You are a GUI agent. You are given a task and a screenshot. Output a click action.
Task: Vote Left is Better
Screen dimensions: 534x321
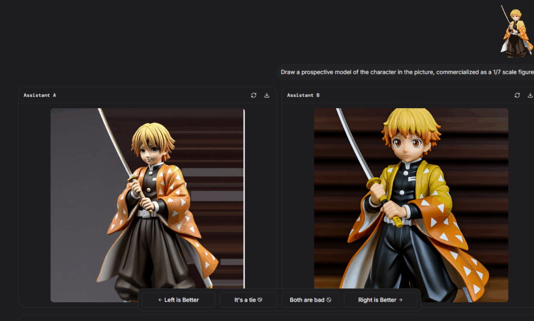178,300
